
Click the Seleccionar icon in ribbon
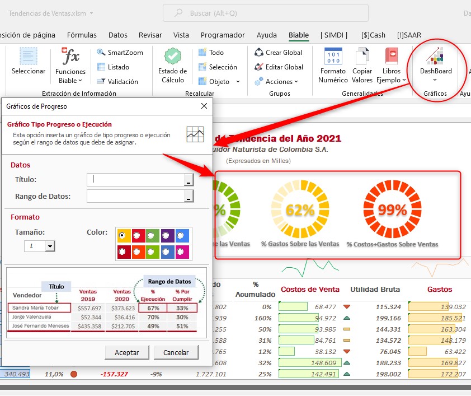pyautogui.click(x=29, y=56)
